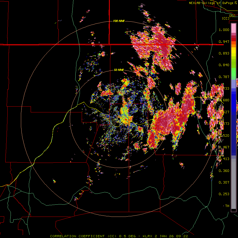
Task: Click the TH label at the bottom of the legend
Action: pos(227,206)
